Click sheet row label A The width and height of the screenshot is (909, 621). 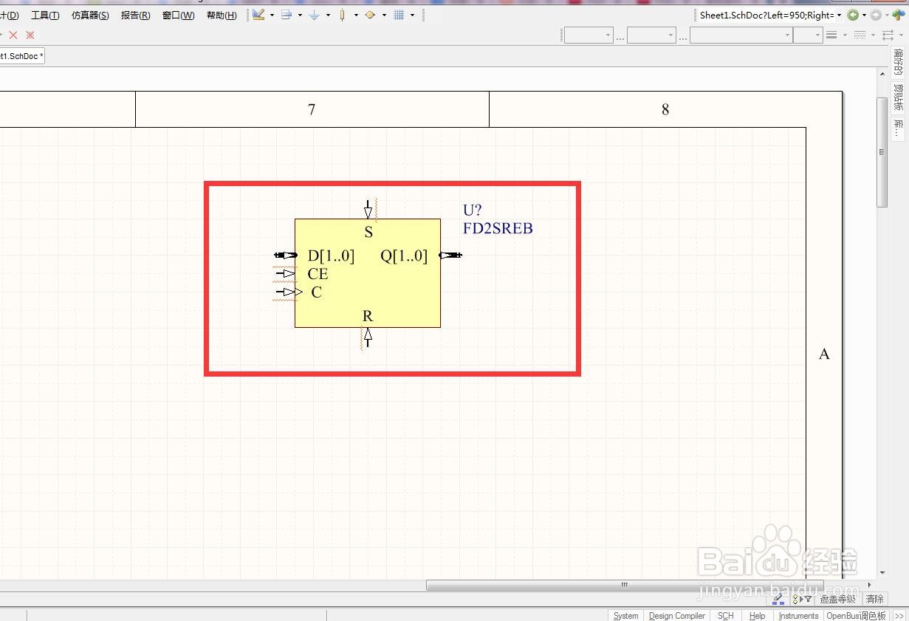click(x=824, y=354)
